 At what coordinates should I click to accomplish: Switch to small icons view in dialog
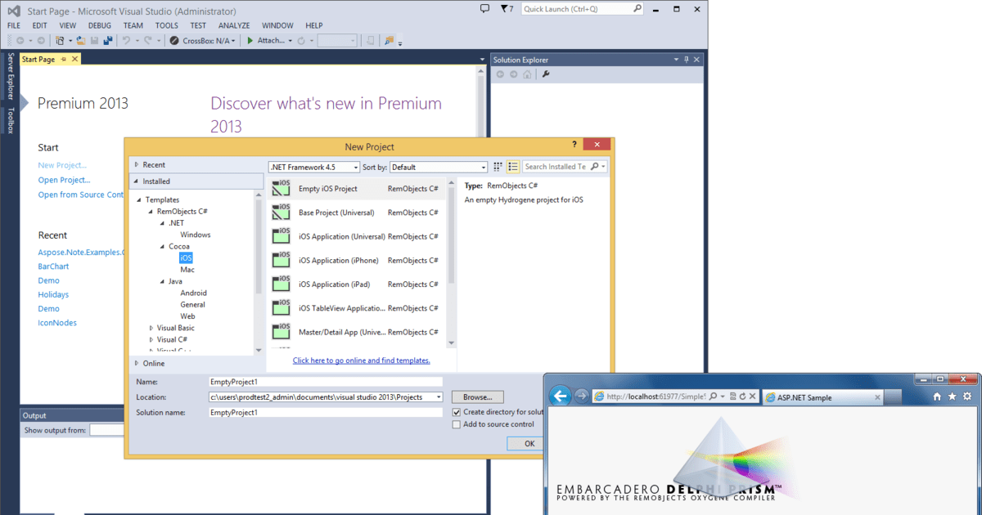pyautogui.click(x=497, y=167)
